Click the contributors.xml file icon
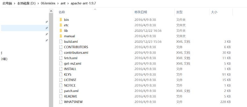Screen dimensions: 247x107 coord(61,52)
